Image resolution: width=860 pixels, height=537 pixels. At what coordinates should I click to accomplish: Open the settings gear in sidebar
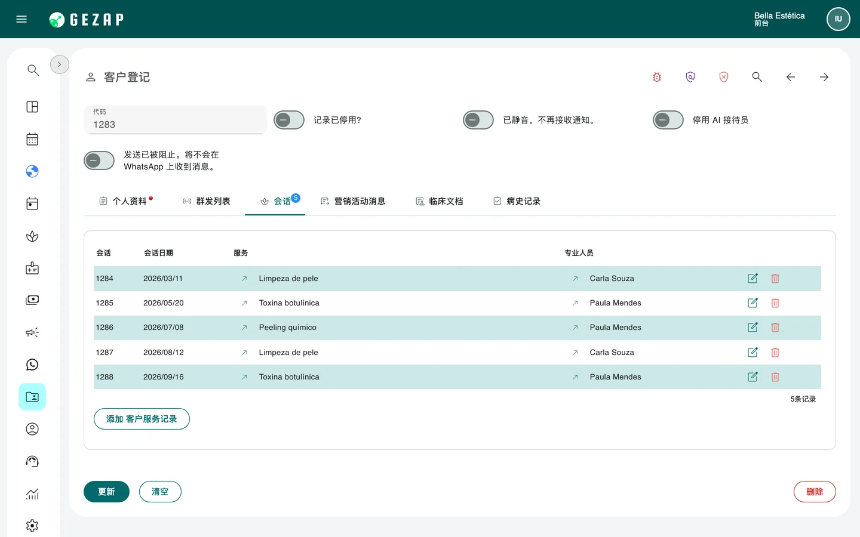[x=32, y=526]
